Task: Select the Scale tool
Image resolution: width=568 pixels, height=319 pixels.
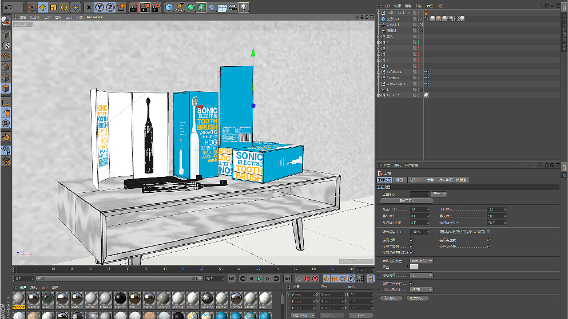Action: pos(54,7)
